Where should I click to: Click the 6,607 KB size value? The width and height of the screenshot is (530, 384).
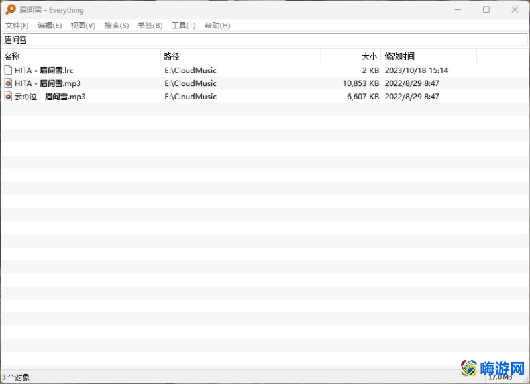point(363,97)
